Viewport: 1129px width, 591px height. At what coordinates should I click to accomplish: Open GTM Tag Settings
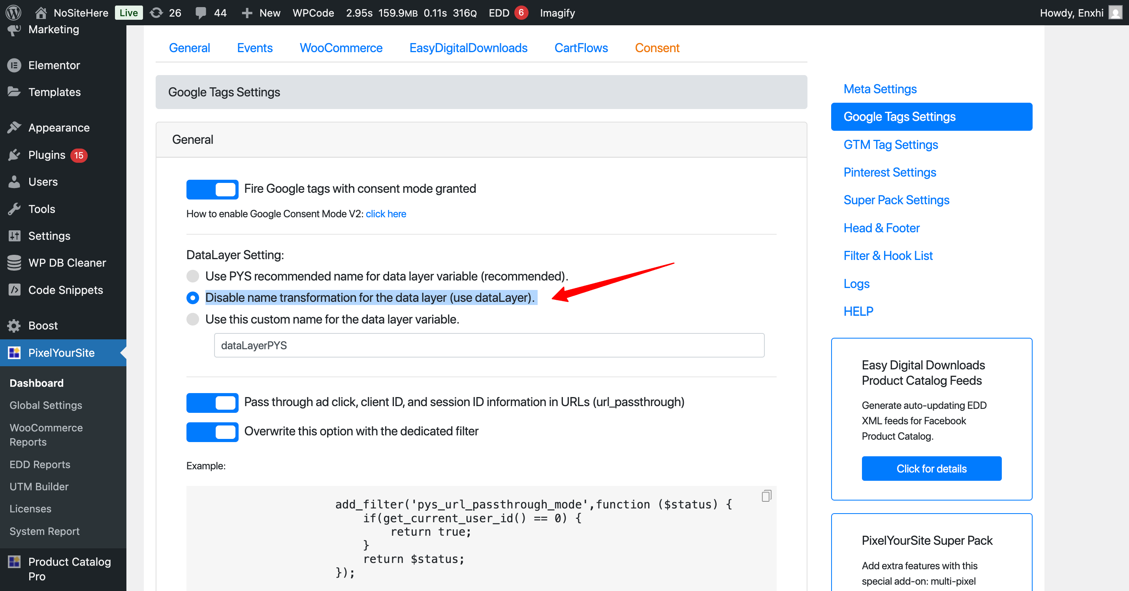click(x=890, y=145)
